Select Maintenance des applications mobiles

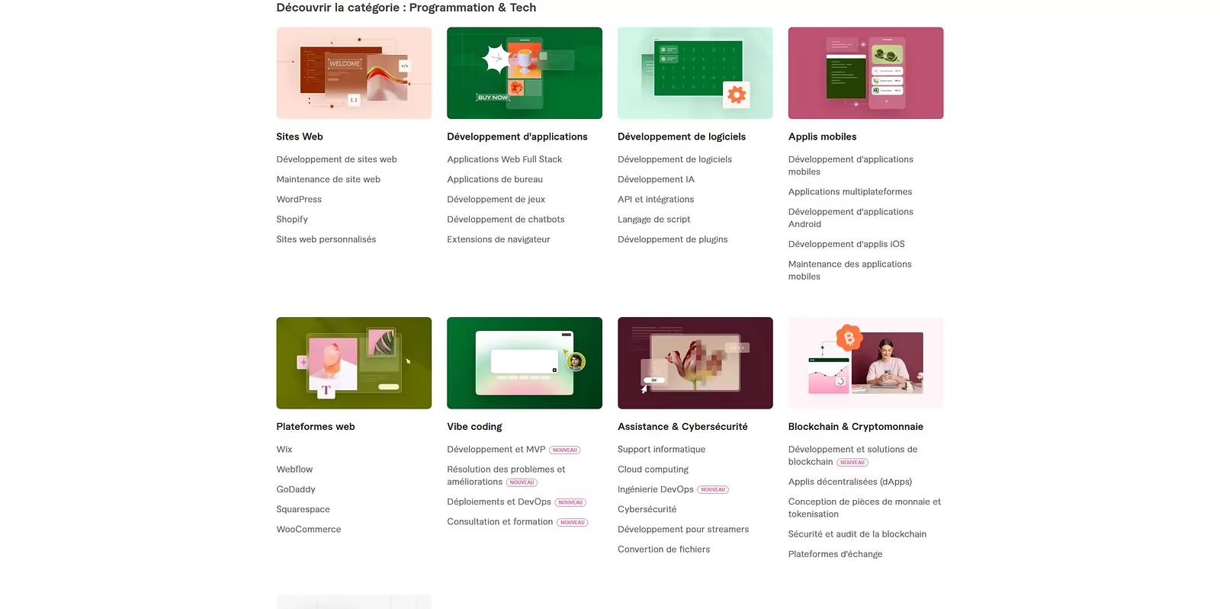850,271
